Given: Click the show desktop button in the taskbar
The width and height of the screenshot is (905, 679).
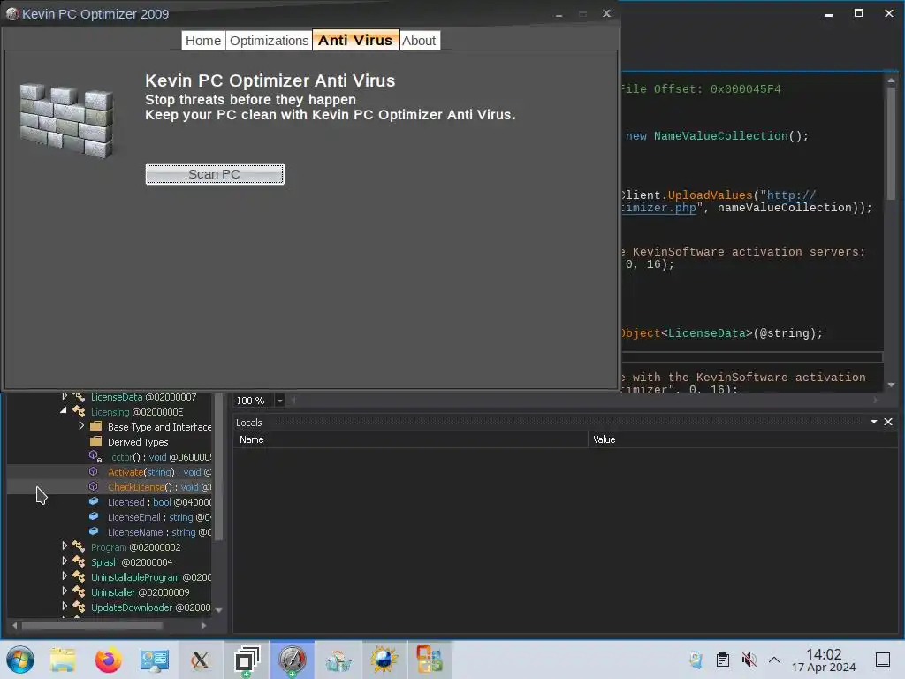Looking at the screenshot, I should click(x=883, y=660).
